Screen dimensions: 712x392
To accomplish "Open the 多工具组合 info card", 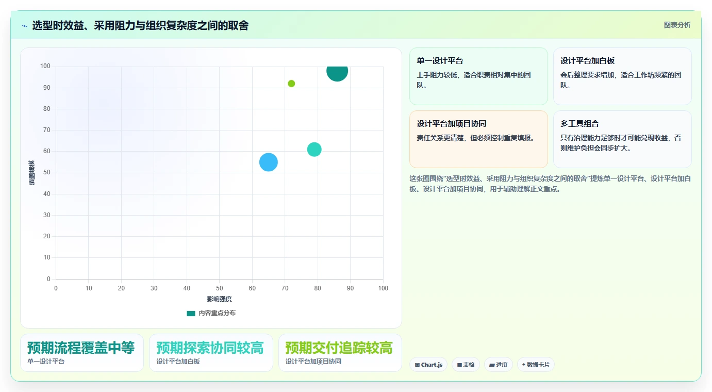I will (622, 139).
